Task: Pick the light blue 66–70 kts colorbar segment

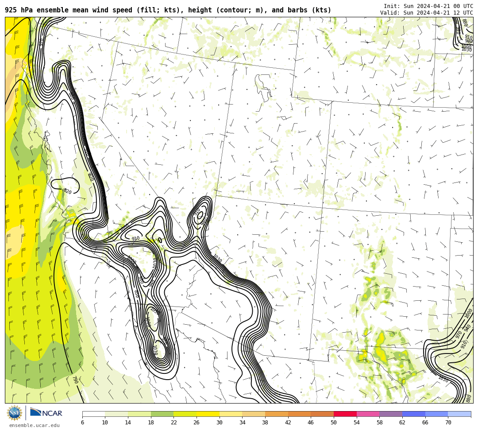Action: point(436,414)
